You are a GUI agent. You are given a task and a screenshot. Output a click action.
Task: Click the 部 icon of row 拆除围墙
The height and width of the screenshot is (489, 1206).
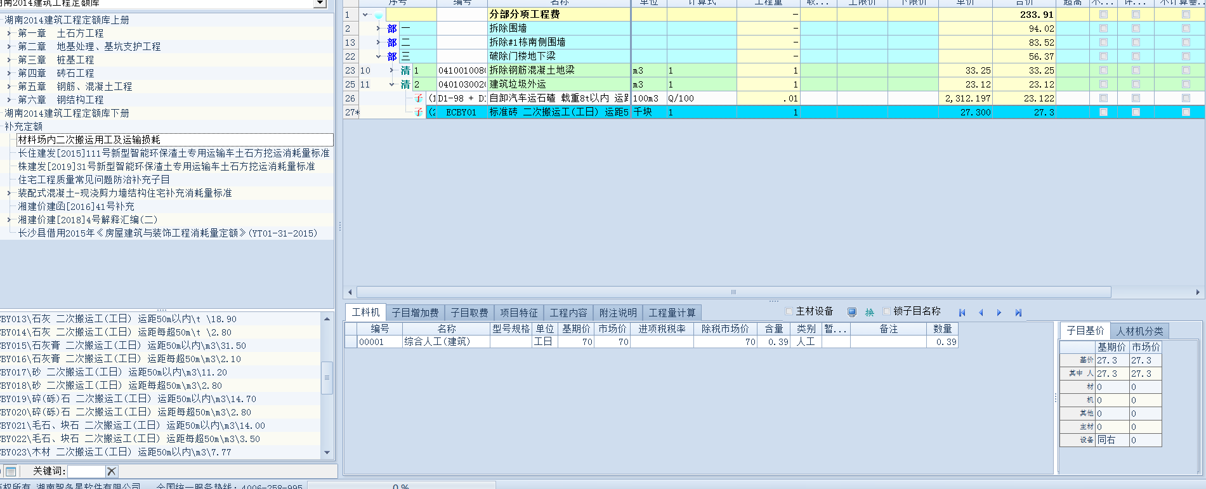click(x=392, y=29)
